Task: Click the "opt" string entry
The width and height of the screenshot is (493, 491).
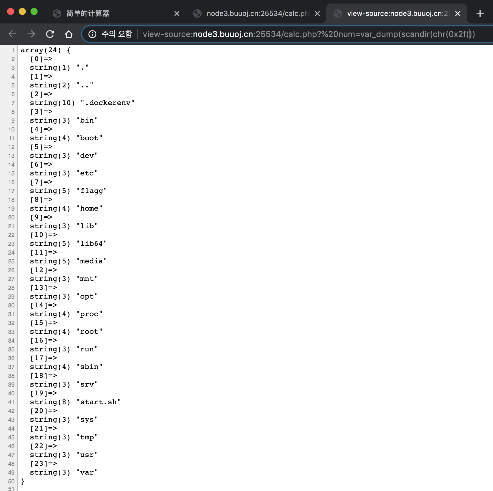Action: [64, 297]
